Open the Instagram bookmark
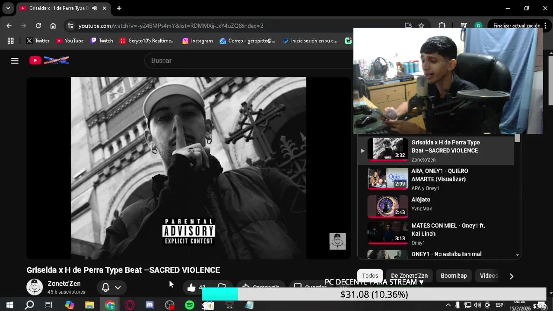This screenshot has height=311, width=553. (x=197, y=41)
